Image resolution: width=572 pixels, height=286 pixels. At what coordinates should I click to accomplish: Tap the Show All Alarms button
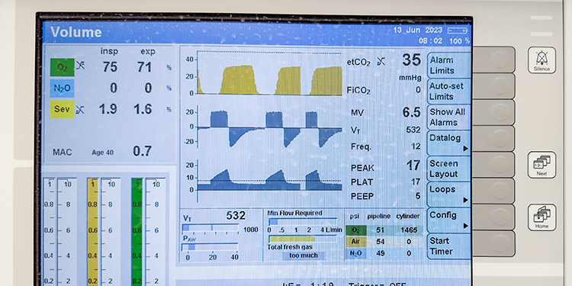(x=448, y=117)
